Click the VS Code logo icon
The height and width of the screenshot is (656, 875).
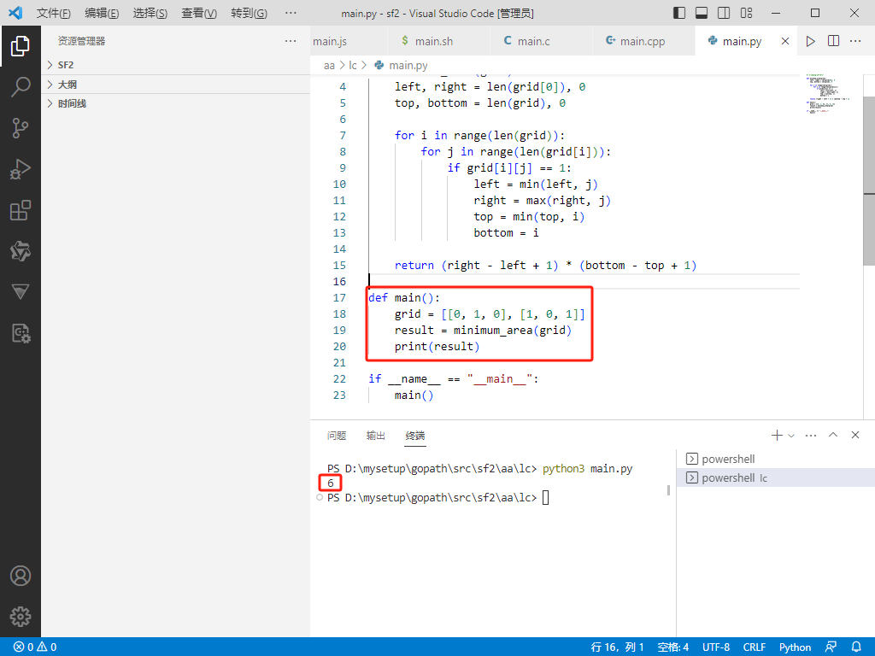15,12
